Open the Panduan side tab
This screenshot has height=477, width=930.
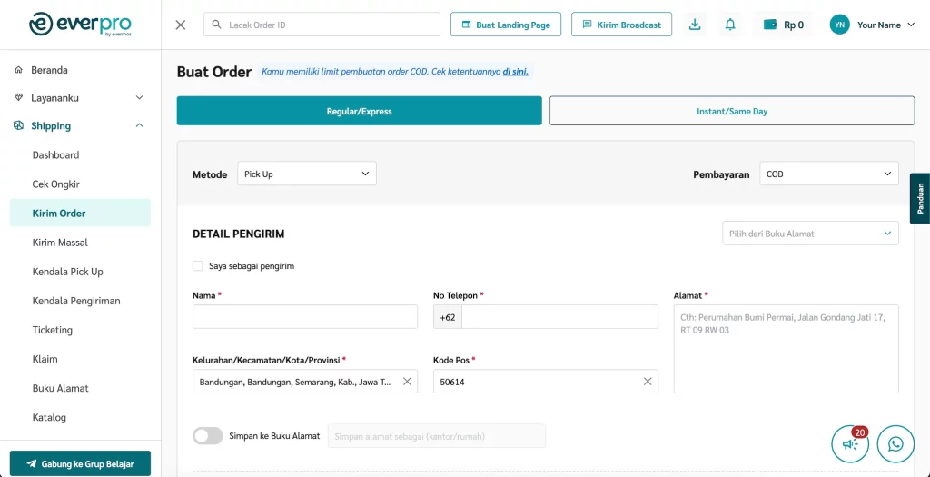coord(919,198)
